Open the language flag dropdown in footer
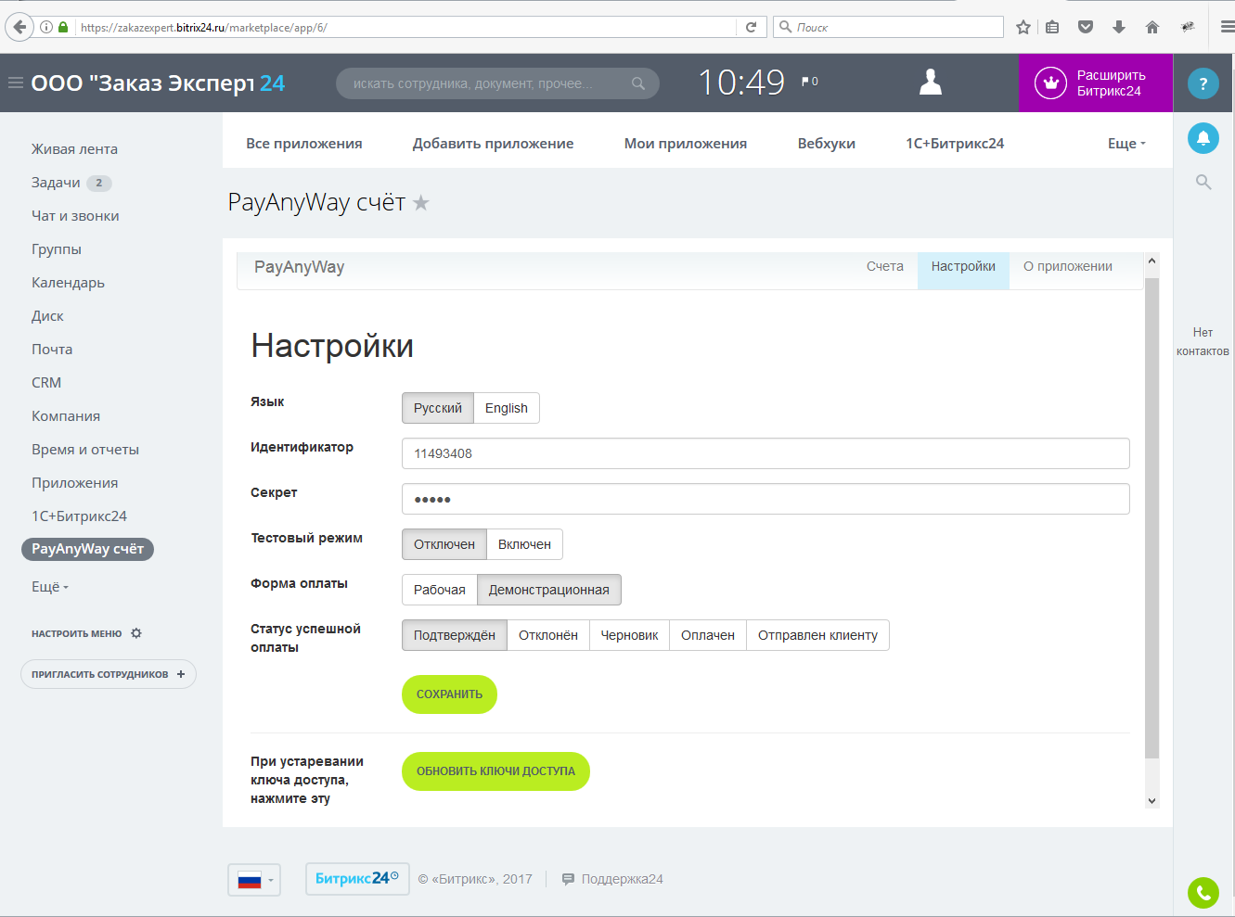Viewport: 1235px width, 917px height. [x=254, y=880]
